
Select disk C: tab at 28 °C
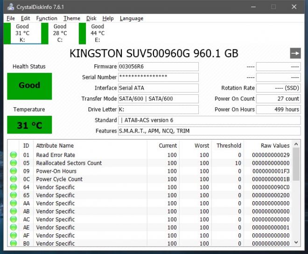click(60, 33)
